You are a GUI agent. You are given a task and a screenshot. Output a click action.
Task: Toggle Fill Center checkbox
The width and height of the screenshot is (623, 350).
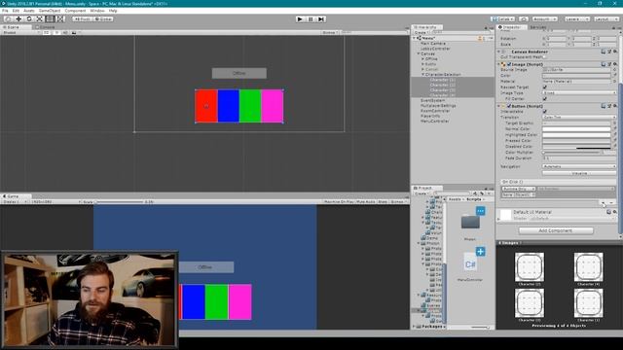(x=545, y=98)
